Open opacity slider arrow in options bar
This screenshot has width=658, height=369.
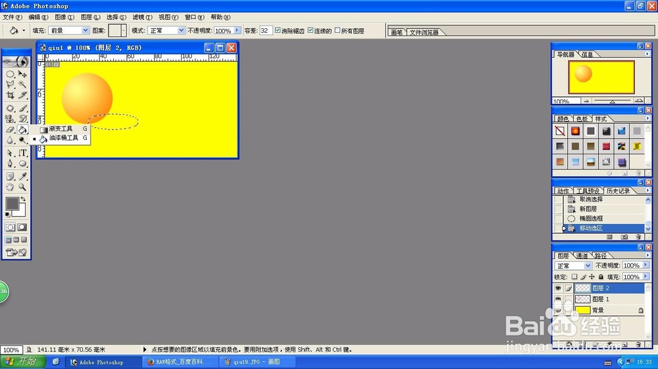click(237, 30)
